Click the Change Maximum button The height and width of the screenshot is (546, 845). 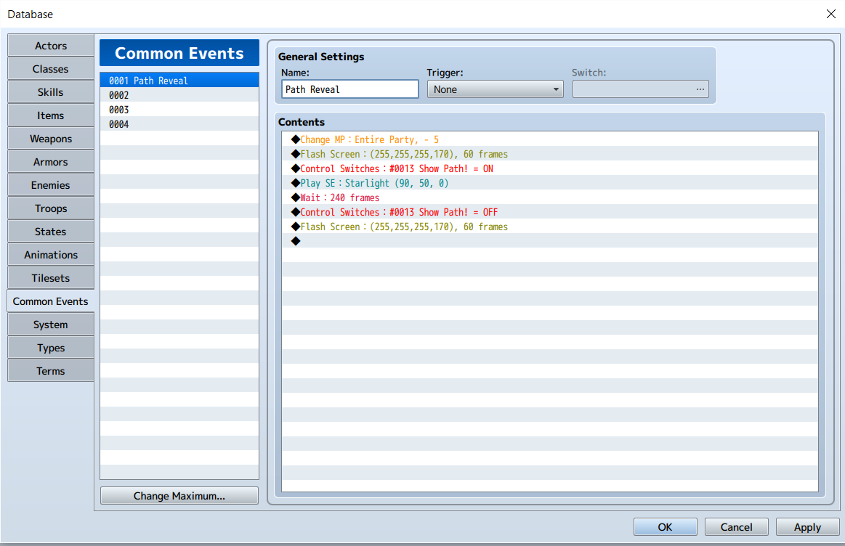click(179, 495)
